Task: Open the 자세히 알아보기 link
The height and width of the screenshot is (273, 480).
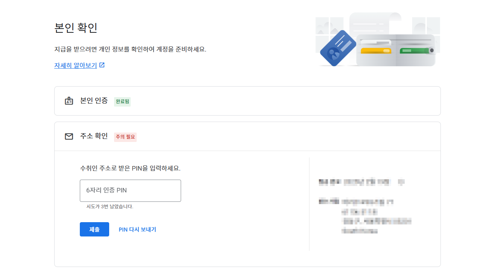Action: tap(75, 65)
